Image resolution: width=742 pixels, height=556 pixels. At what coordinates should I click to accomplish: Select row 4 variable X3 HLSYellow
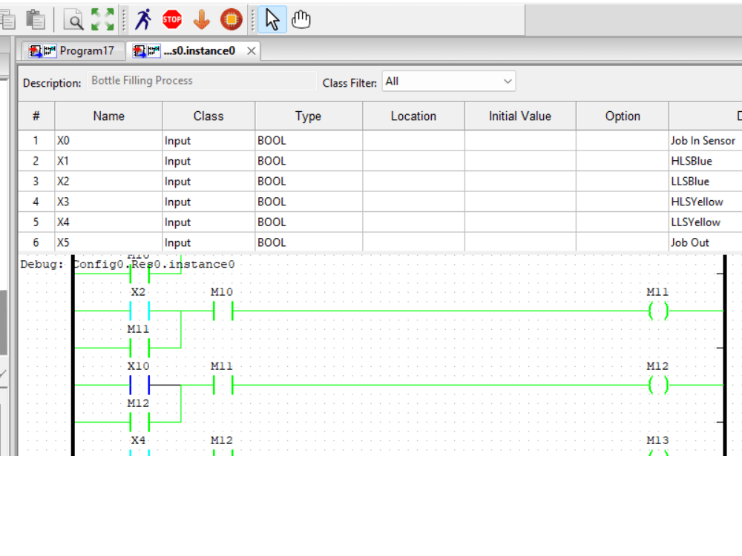click(108, 202)
